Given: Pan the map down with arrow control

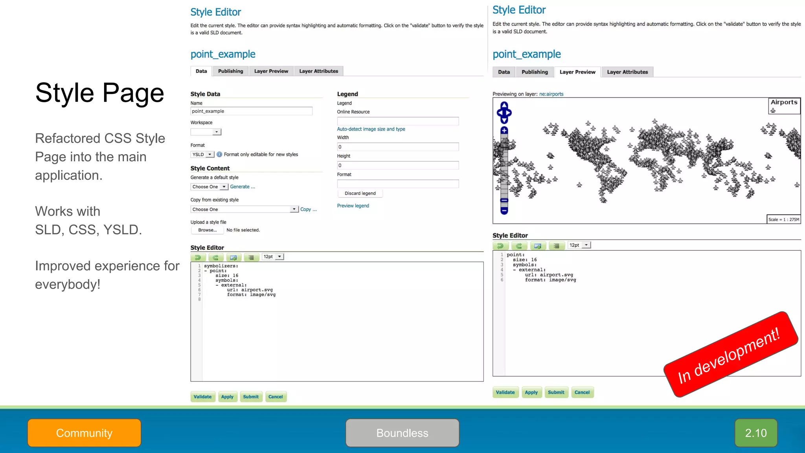Looking at the screenshot, I should click(x=504, y=120).
